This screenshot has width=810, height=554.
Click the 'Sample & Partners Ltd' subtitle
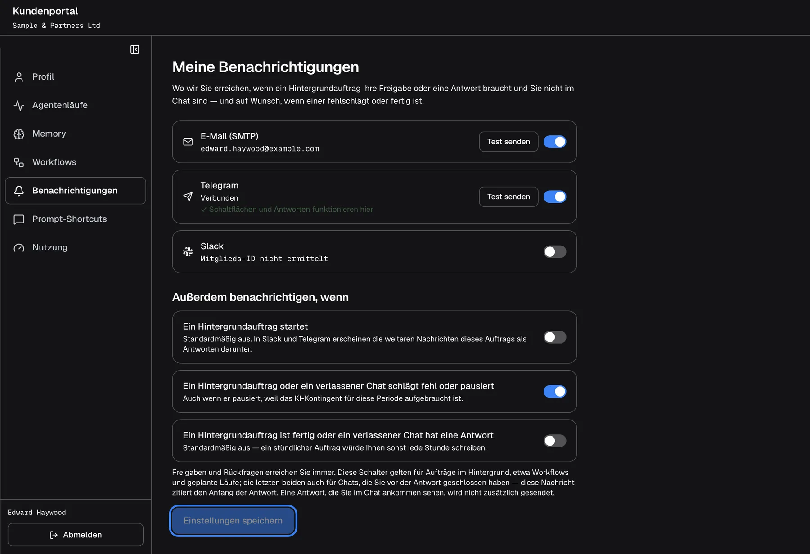pyautogui.click(x=56, y=26)
